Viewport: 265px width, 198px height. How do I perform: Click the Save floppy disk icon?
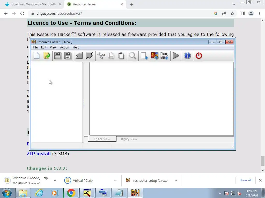[x=58, y=56]
